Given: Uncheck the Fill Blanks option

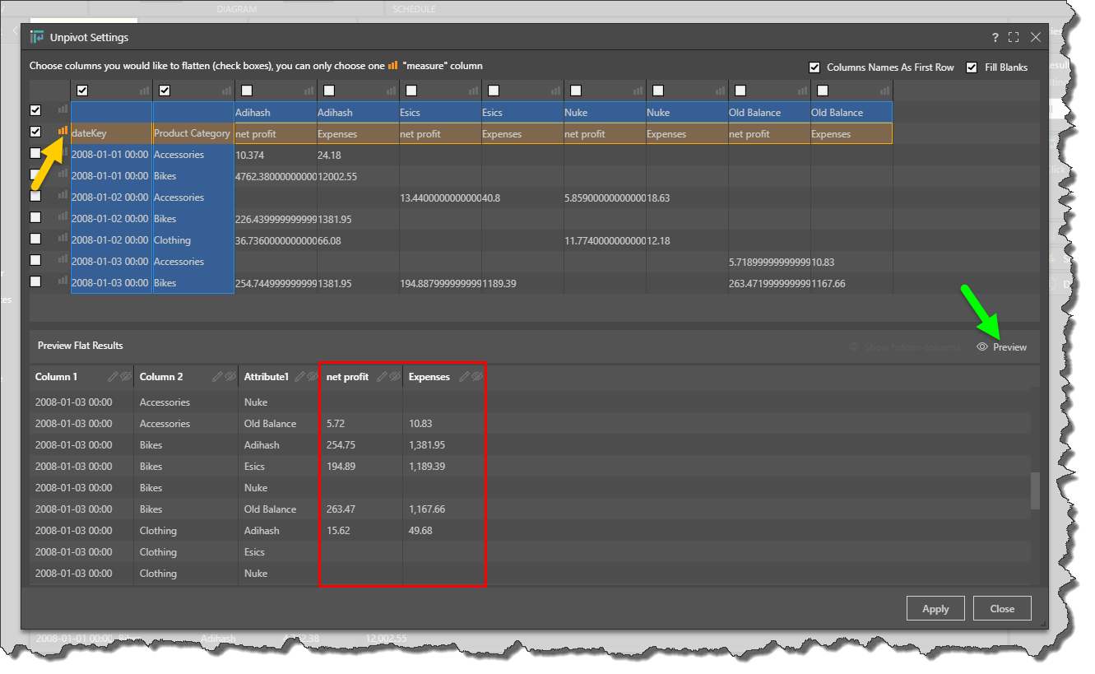Looking at the screenshot, I should click(x=972, y=67).
